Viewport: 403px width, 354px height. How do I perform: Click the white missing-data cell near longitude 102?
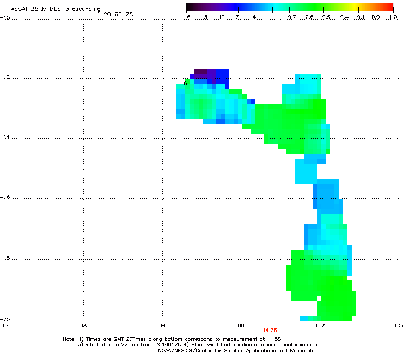(x=319, y=298)
